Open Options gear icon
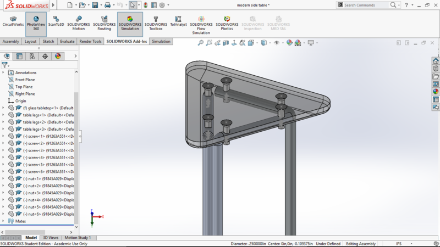 point(162,5)
